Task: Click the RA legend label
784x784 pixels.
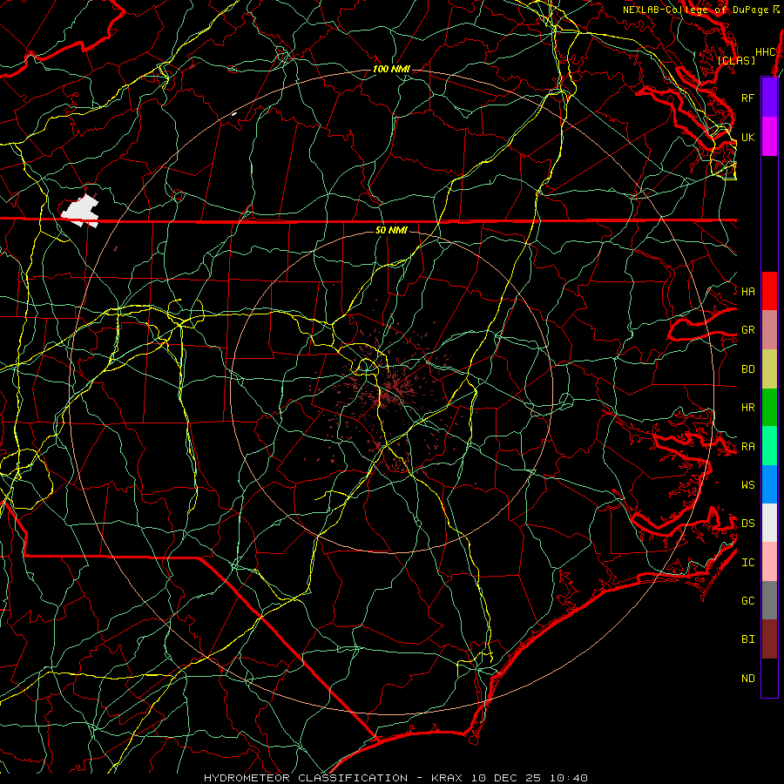Action: [748, 447]
